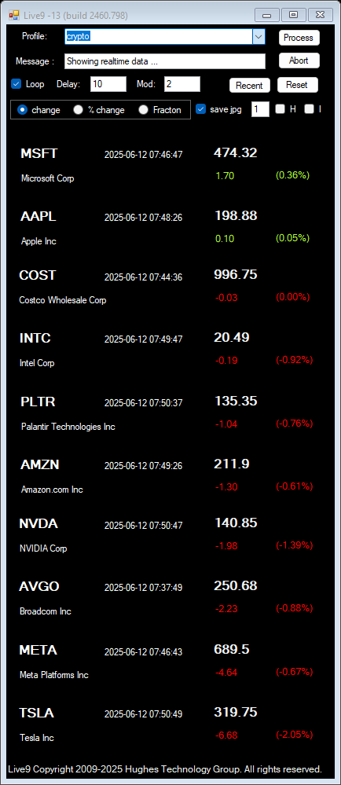Click the Reset button

[298, 85]
